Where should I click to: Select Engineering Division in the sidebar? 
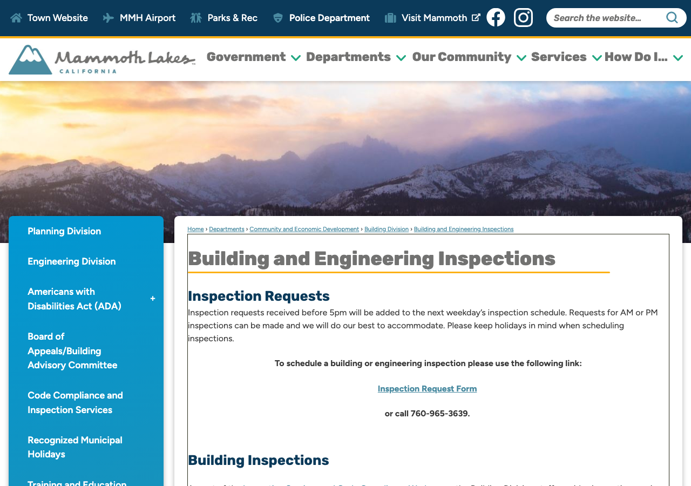(x=72, y=261)
